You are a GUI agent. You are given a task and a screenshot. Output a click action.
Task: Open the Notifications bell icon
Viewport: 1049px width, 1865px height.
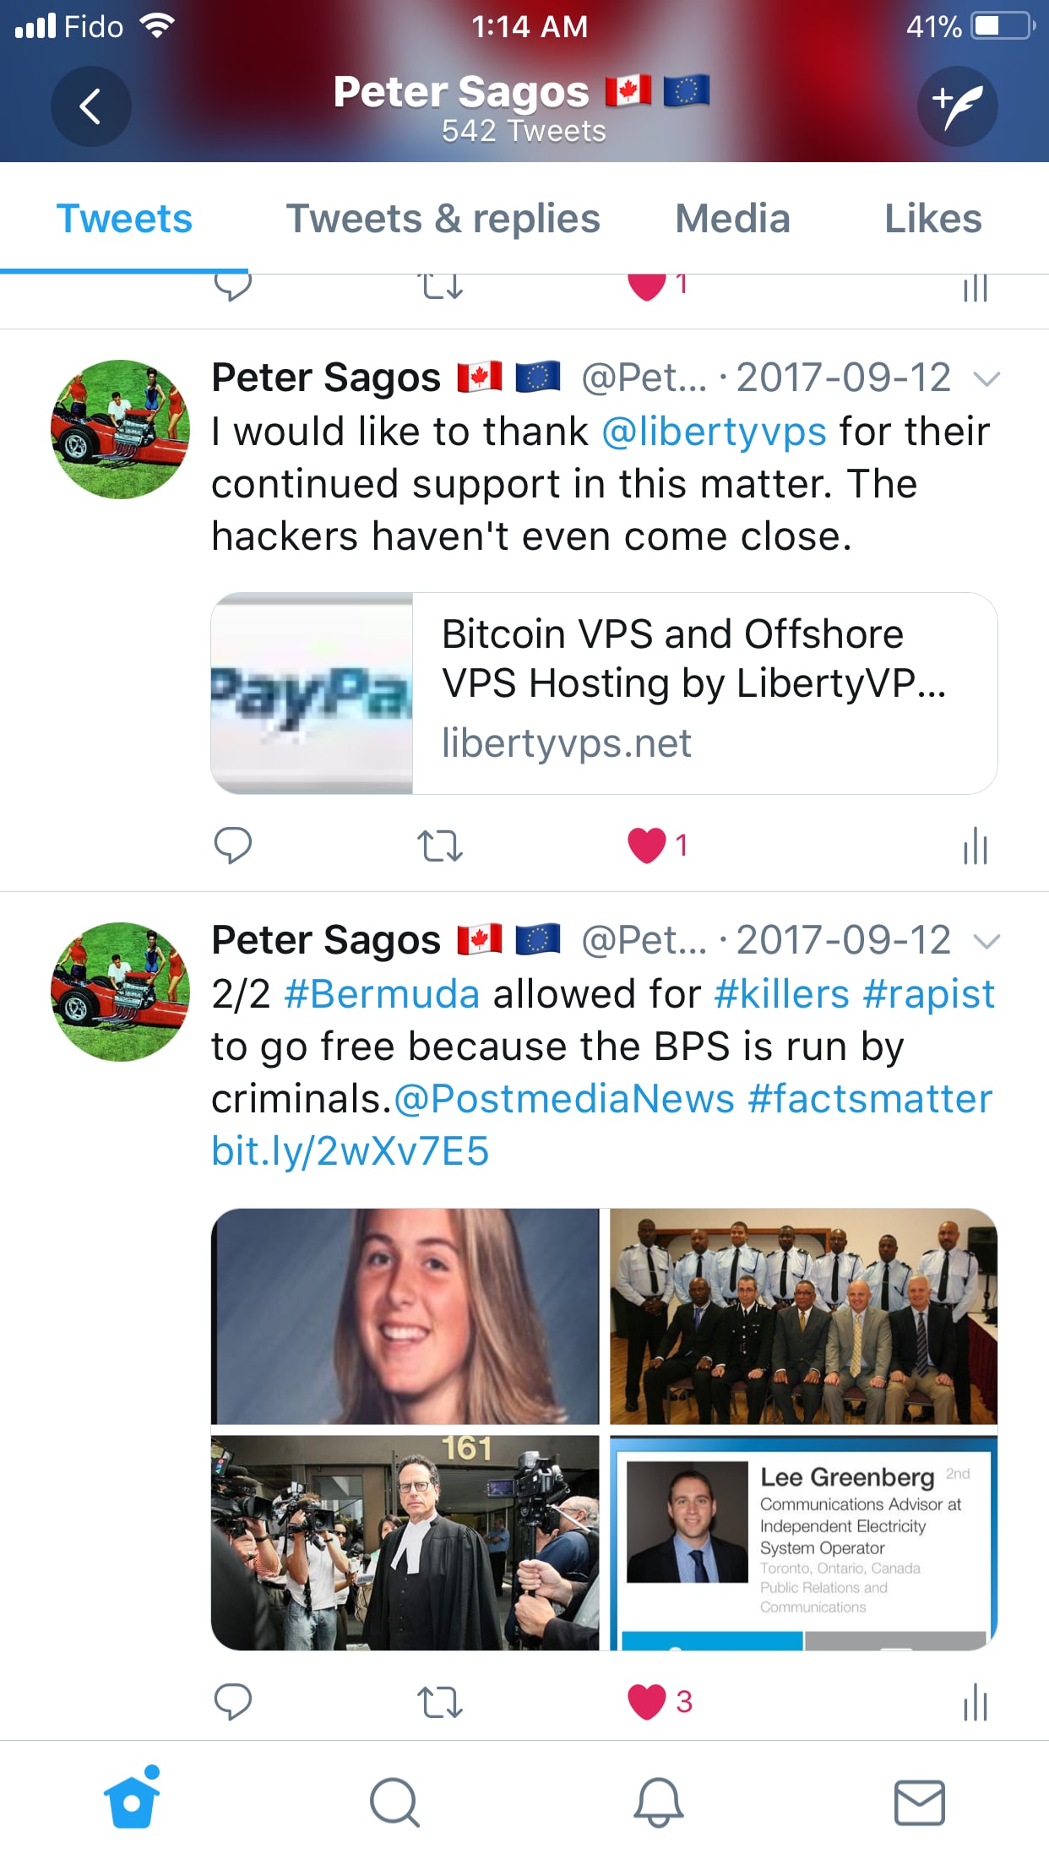point(658,1802)
